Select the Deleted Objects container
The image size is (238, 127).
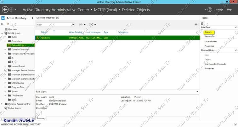coord(21,45)
